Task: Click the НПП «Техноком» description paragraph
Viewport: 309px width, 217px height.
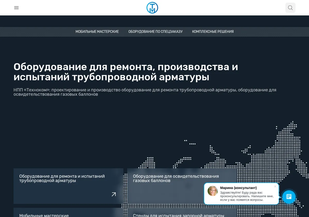Action: 145,92
